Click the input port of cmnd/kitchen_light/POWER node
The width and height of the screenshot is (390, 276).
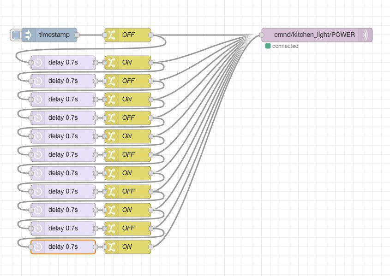(x=262, y=35)
